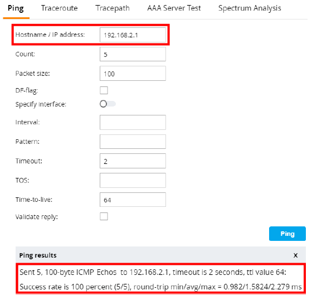Select the empty TOS field
The width and height of the screenshot is (312, 300).
coord(133,181)
